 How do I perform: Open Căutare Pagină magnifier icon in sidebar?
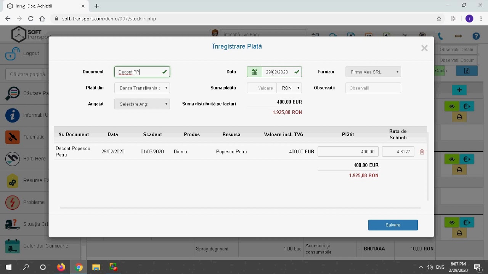[x=13, y=93]
